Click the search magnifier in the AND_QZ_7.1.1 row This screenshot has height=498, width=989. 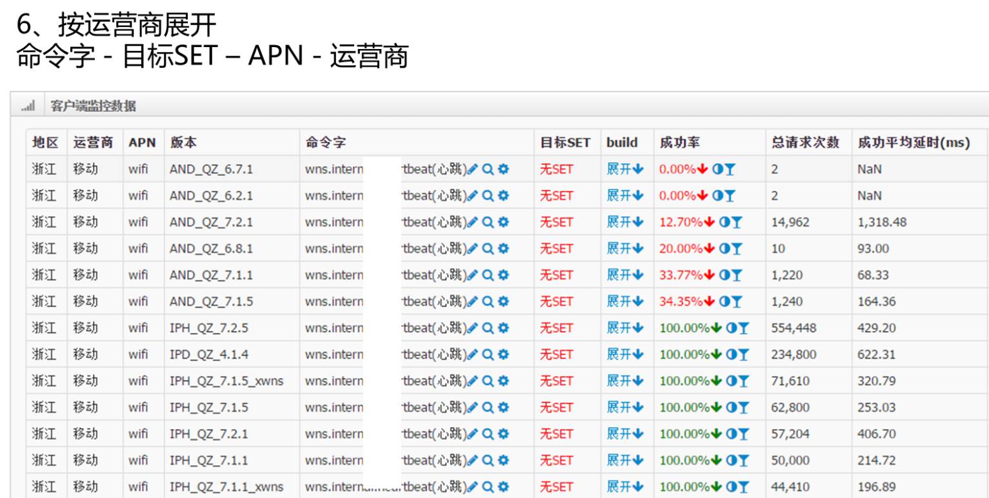(488, 275)
